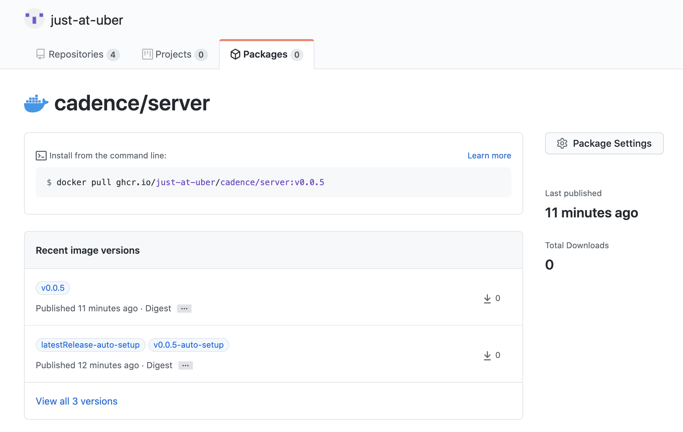The image size is (683, 432).
Task: Click the Projects board icon
Action: pos(147,54)
